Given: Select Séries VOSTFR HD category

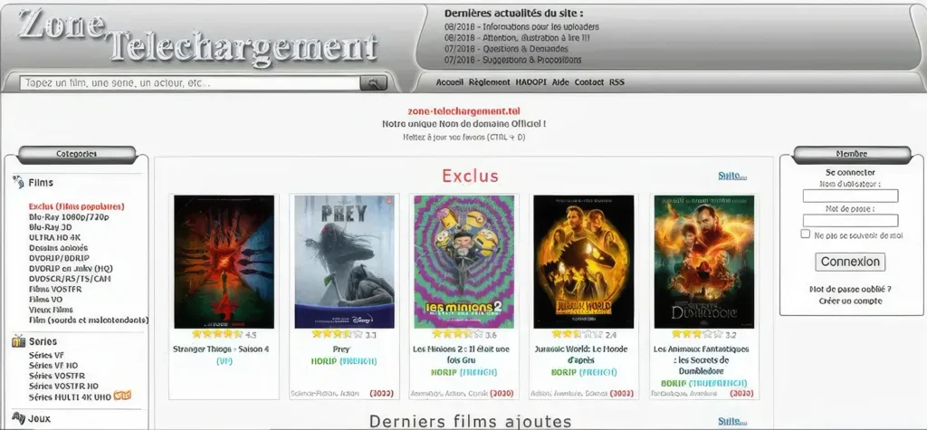Looking at the screenshot, I should (63, 386).
